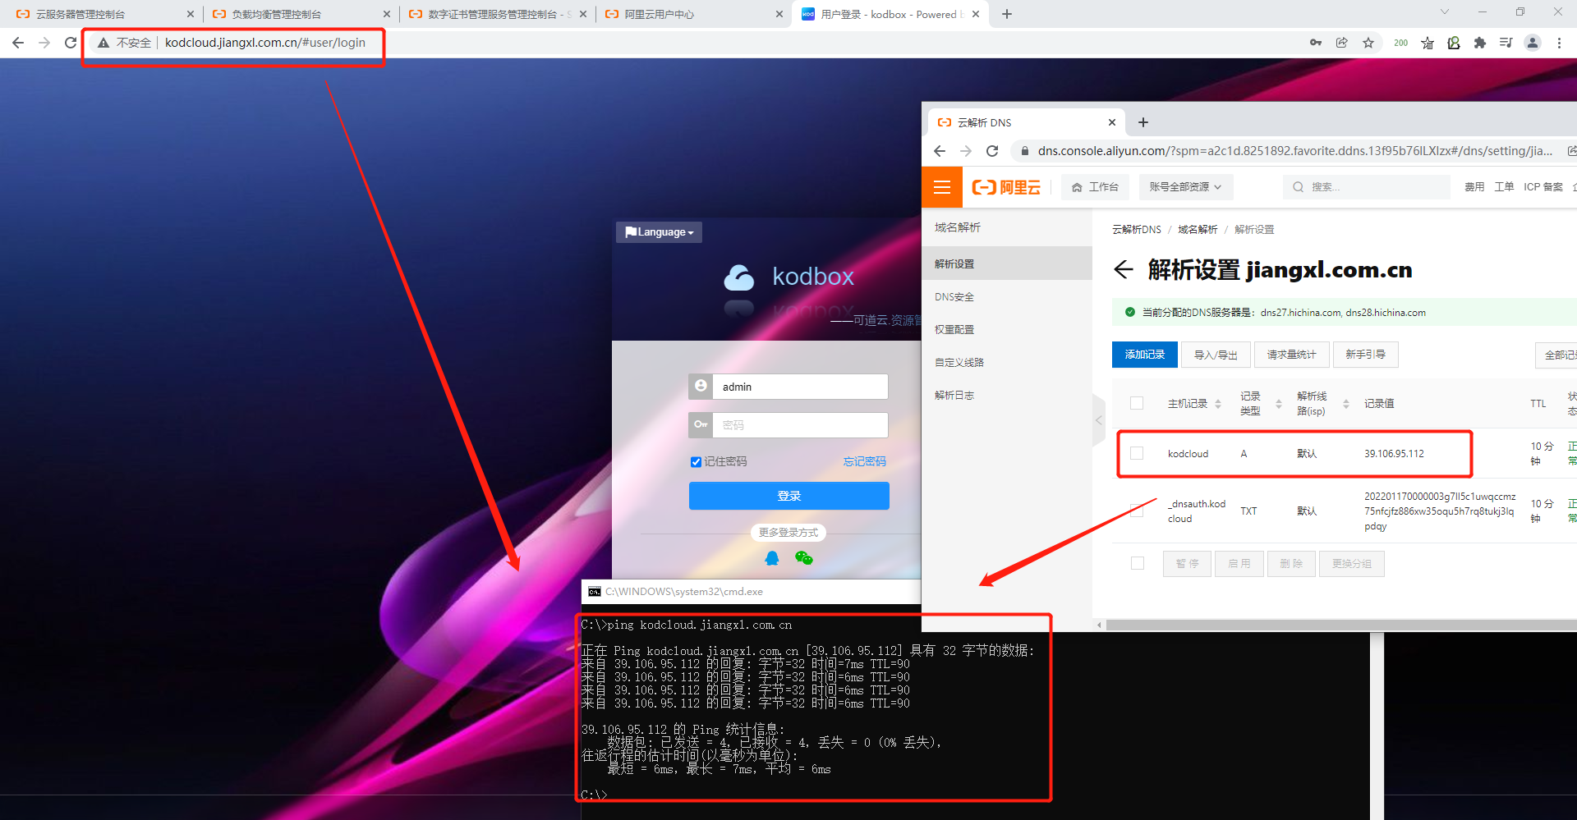1577x820 pixels.
Task: Go back in the DNS console browser
Action: coord(940,151)
